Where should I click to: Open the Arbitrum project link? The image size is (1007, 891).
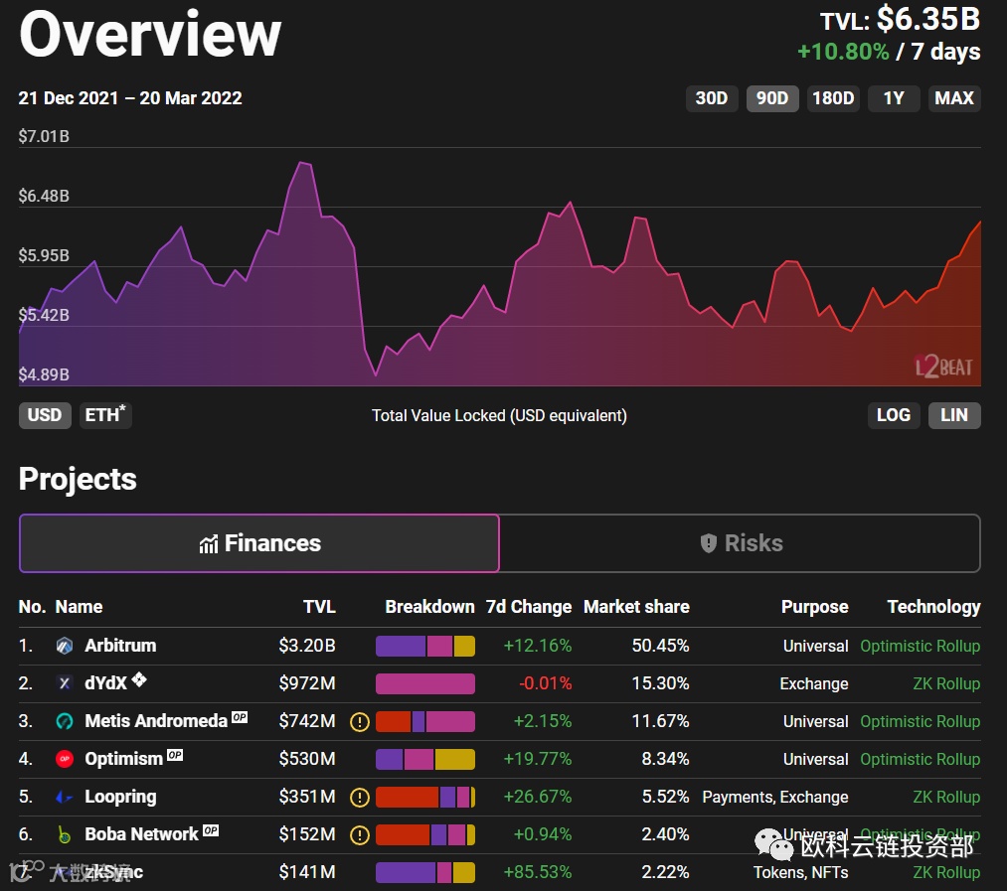[120, 646]
